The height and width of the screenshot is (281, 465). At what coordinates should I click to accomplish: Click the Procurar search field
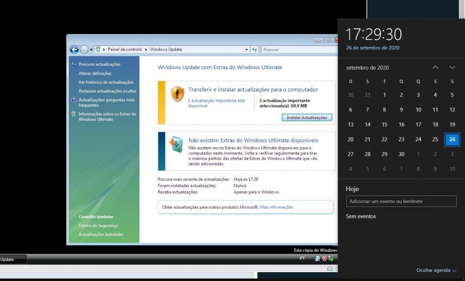coord(298,50)
